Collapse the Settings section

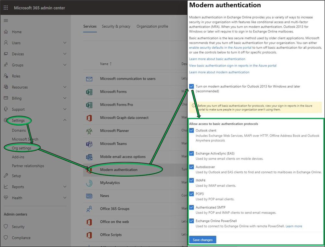pyautogui.click(x=65, y=120)
